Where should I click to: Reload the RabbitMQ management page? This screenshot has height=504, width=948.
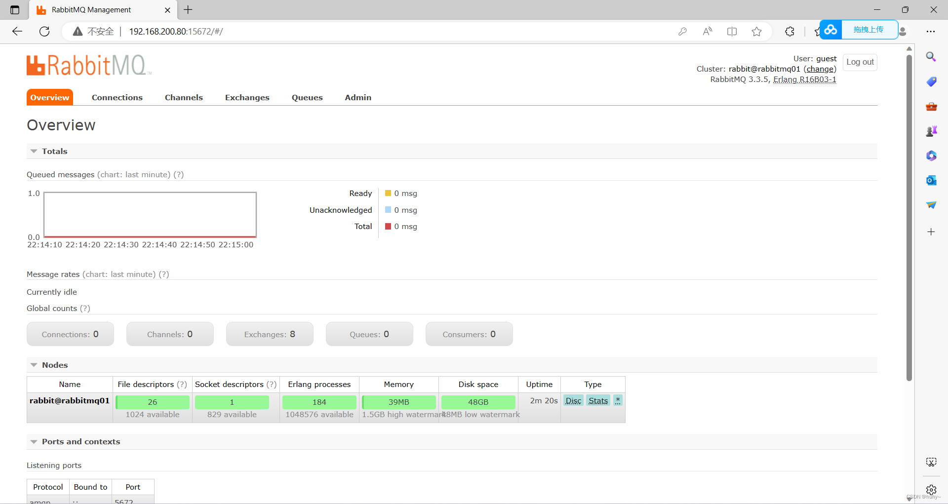point(44,32)
